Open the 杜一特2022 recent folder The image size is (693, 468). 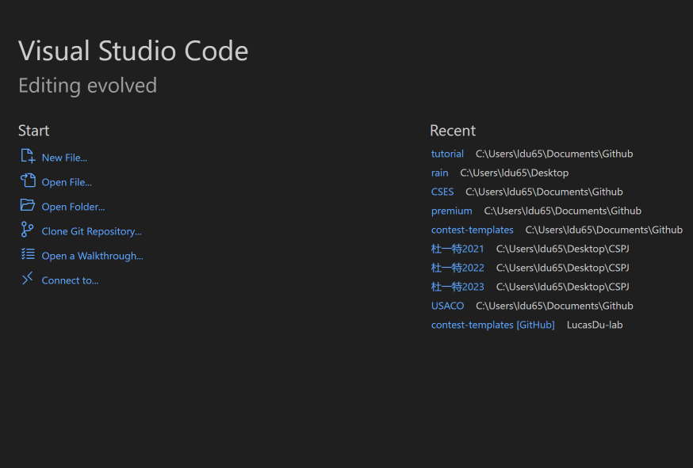point(458,268)
